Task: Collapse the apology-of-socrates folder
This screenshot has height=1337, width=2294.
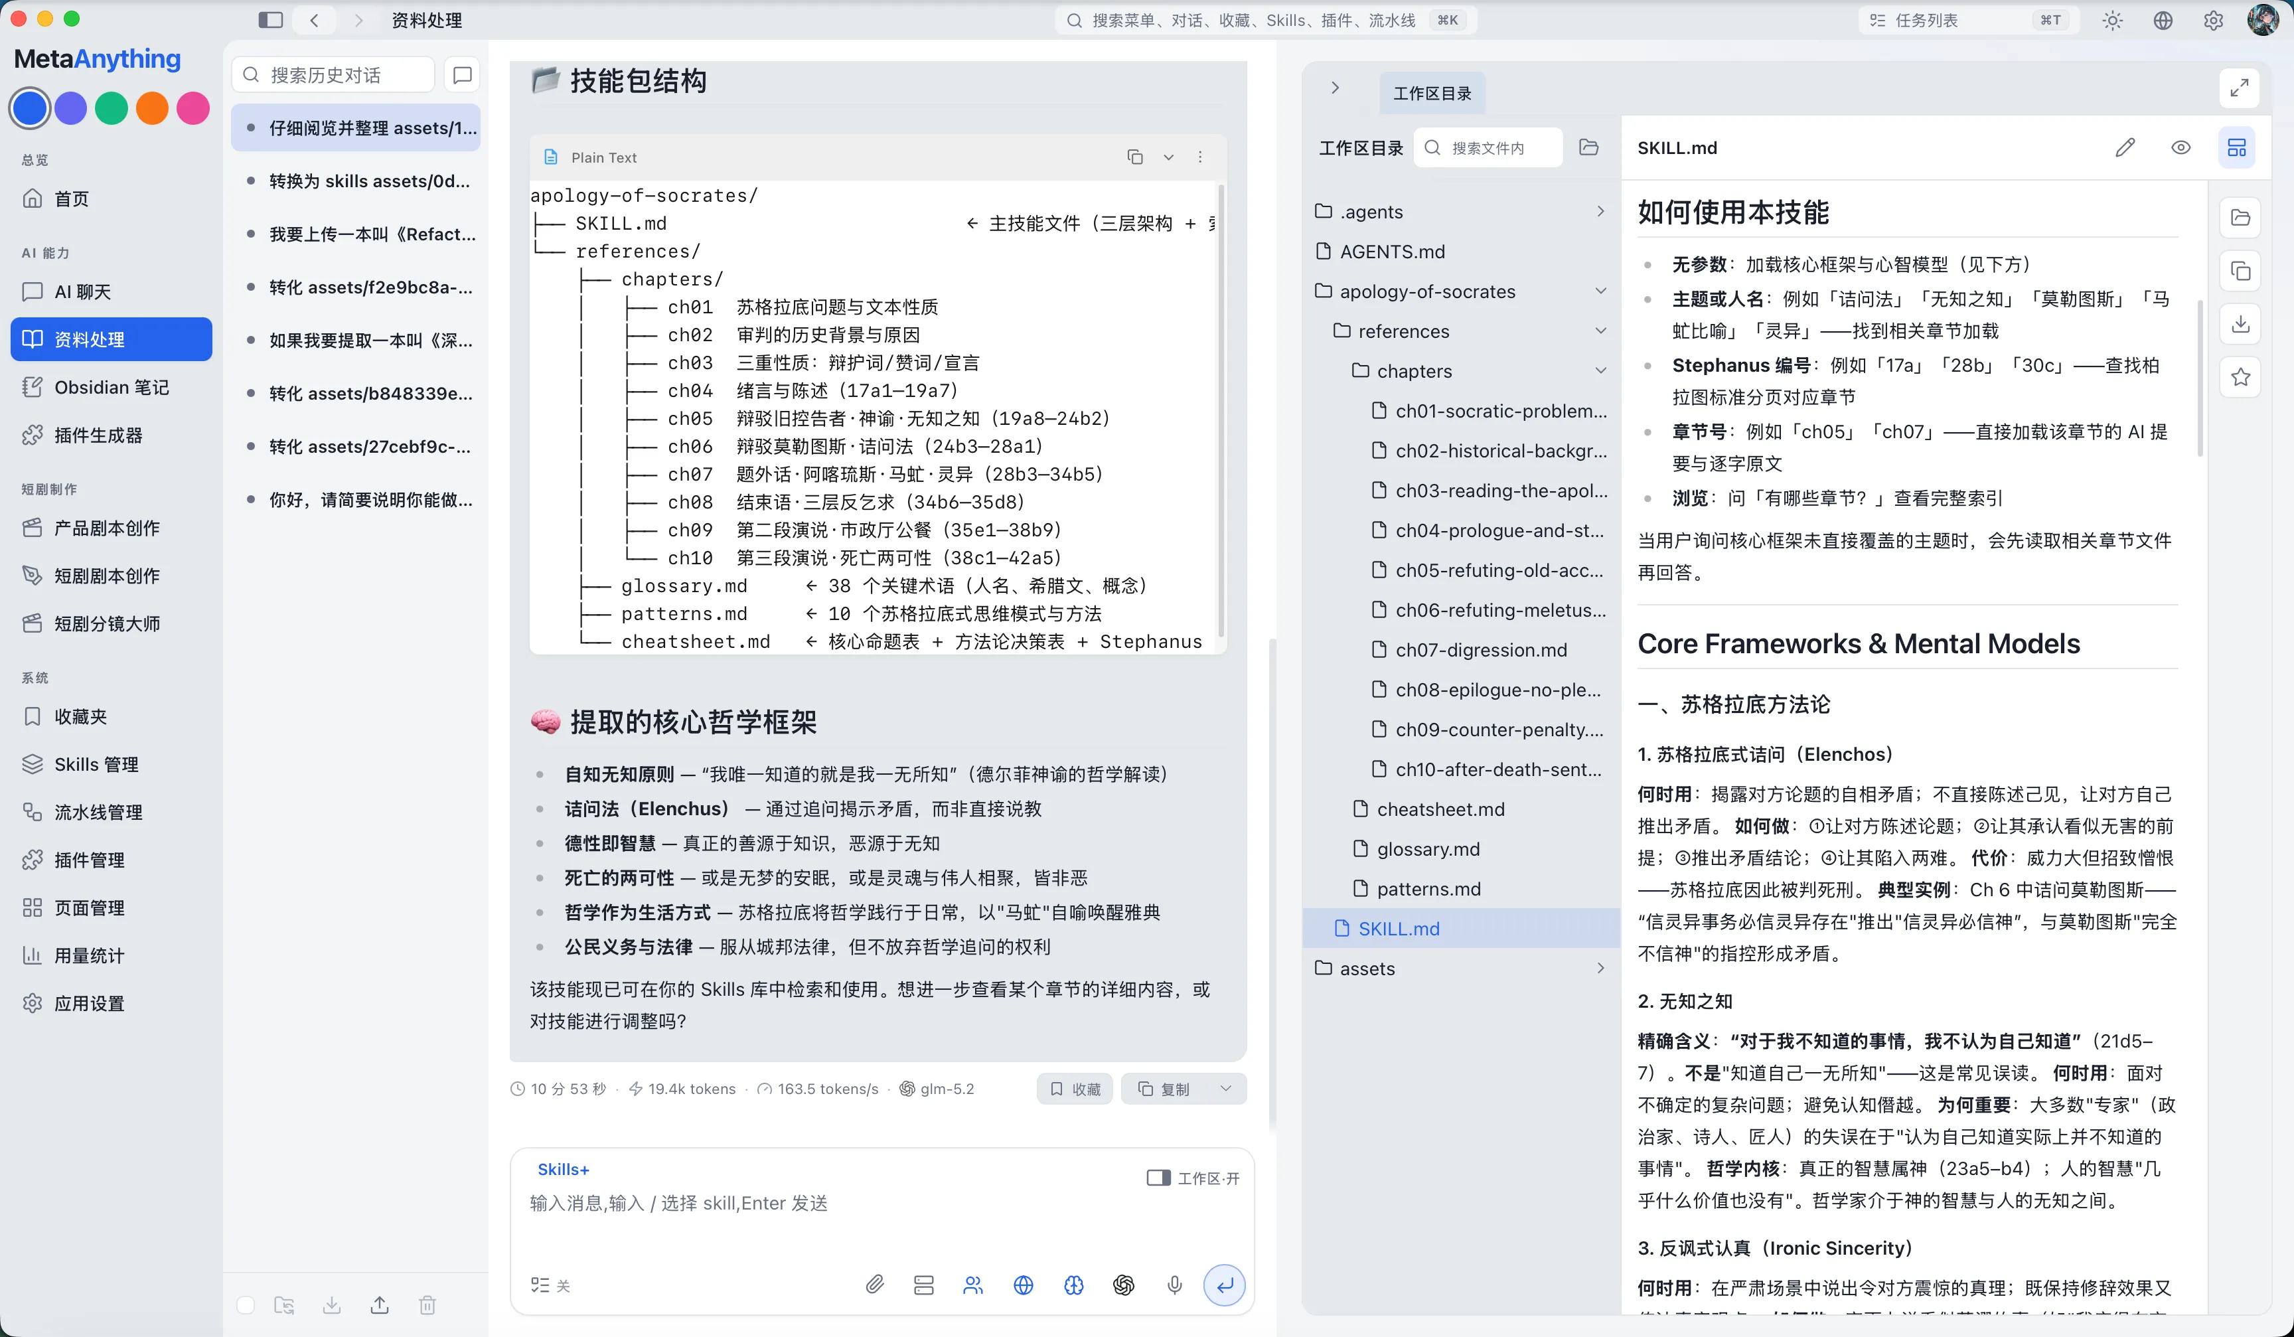Action: click(x=1600, y=291)
